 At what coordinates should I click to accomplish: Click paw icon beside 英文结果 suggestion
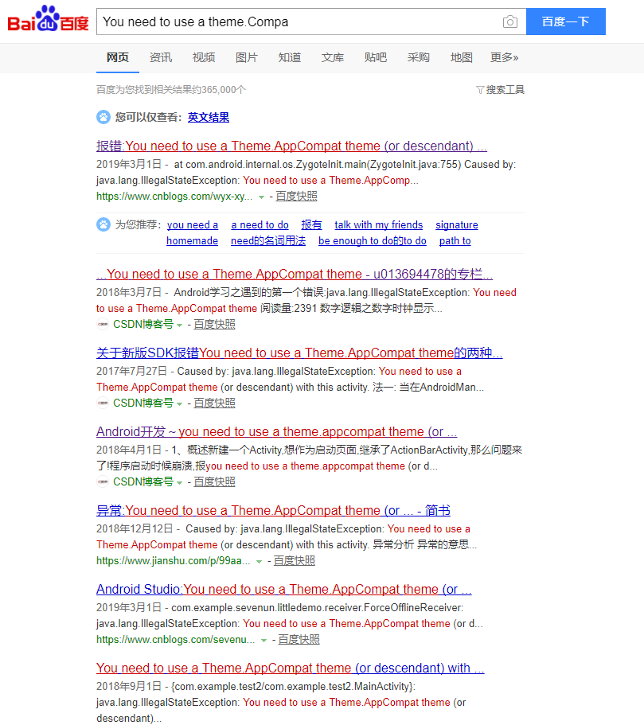pos(103,117)
